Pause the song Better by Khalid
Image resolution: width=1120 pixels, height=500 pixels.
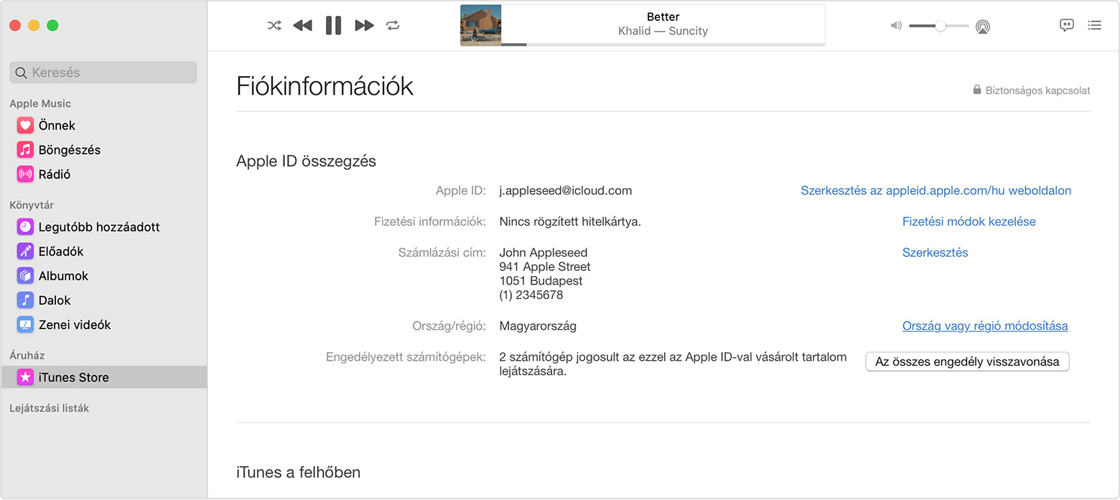333,25
